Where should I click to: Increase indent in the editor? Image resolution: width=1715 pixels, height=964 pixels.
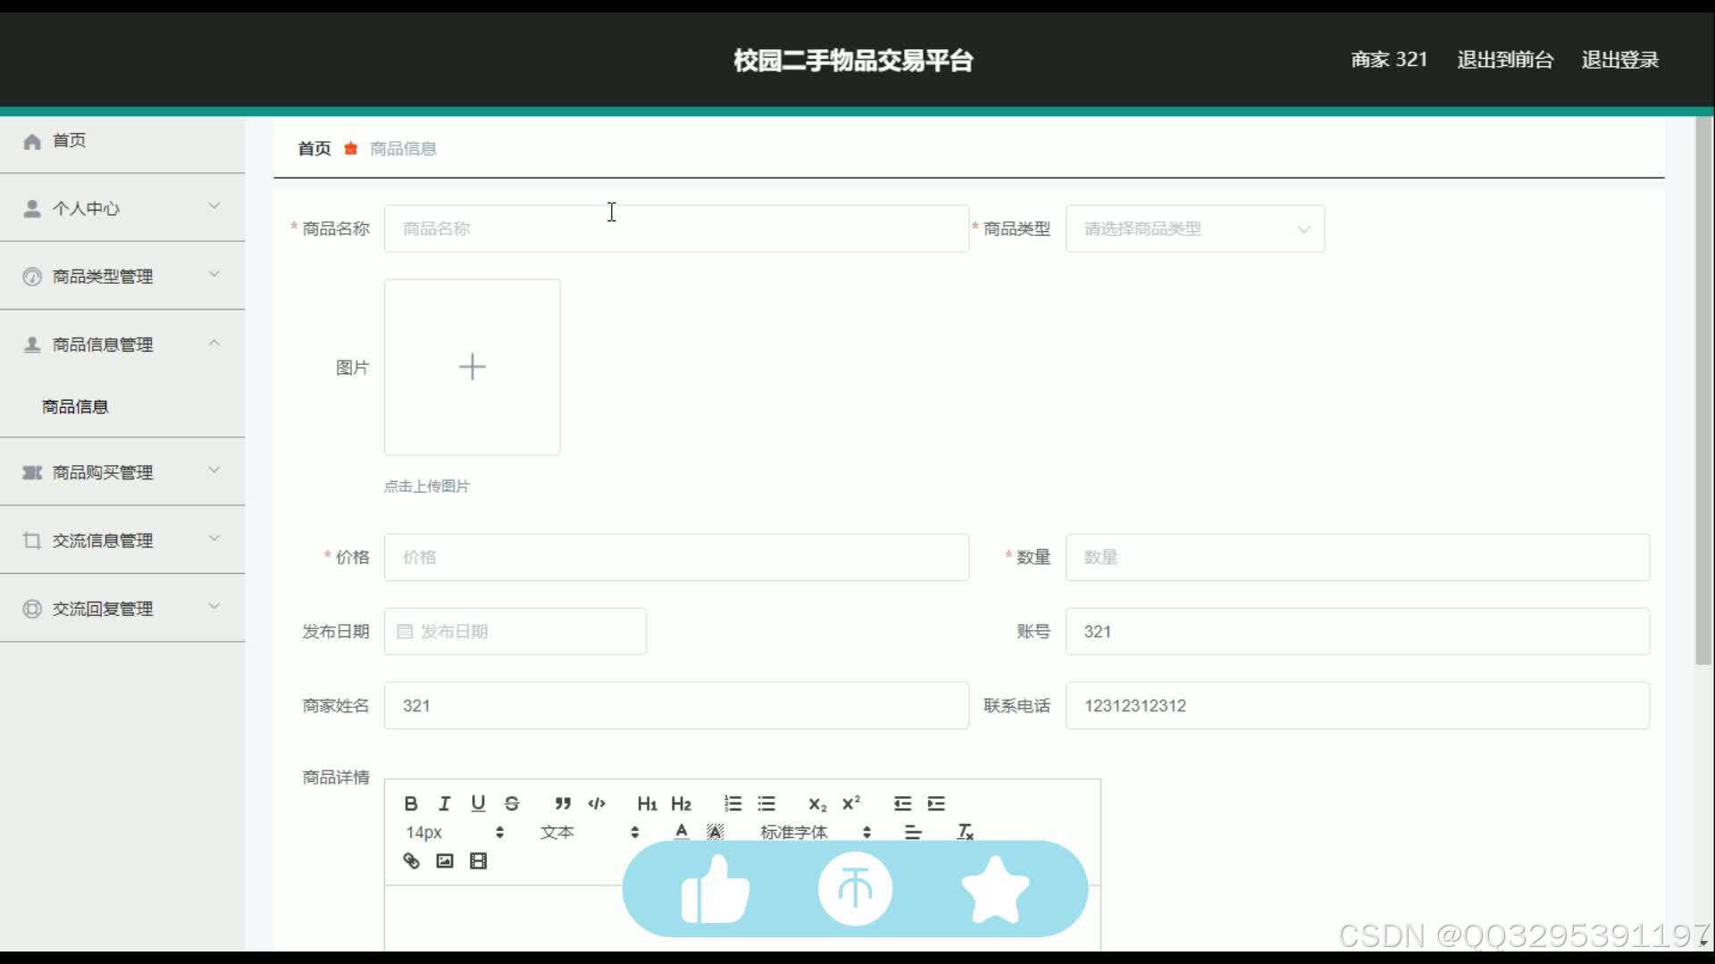click(x=936, y=803)
